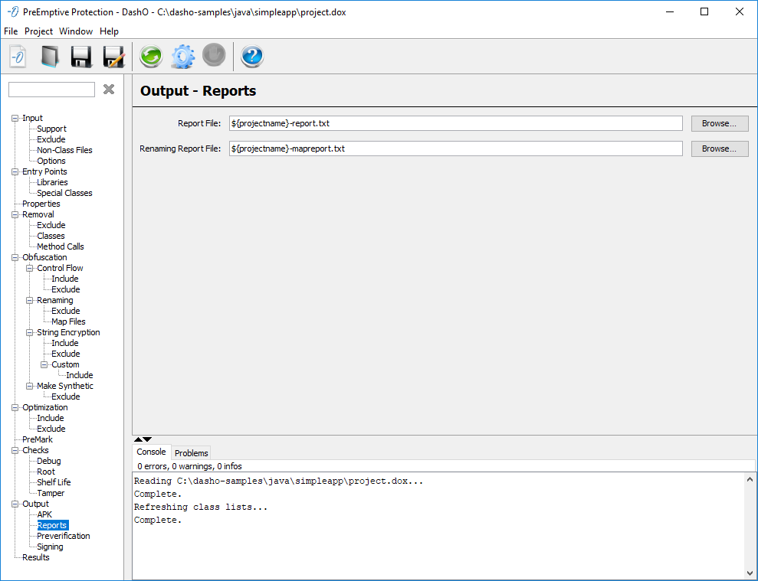Click Browse for Renaming Report File

(719, 149)
